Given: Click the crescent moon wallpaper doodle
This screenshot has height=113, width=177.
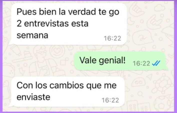Looking at the screenshot, I should tap(131, 21).
